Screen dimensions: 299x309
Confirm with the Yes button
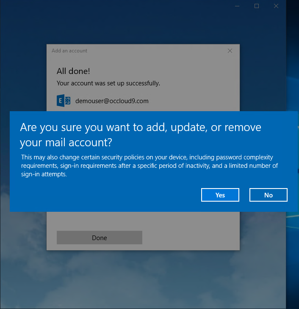[x=220, y=195]
